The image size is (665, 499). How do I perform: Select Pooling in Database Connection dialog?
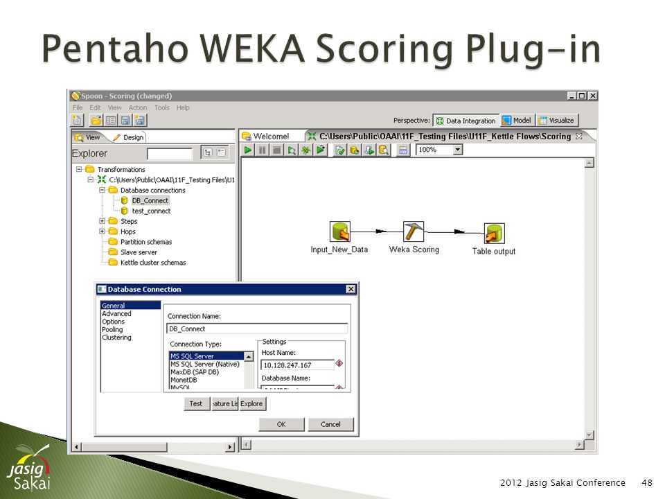[112, 330]
